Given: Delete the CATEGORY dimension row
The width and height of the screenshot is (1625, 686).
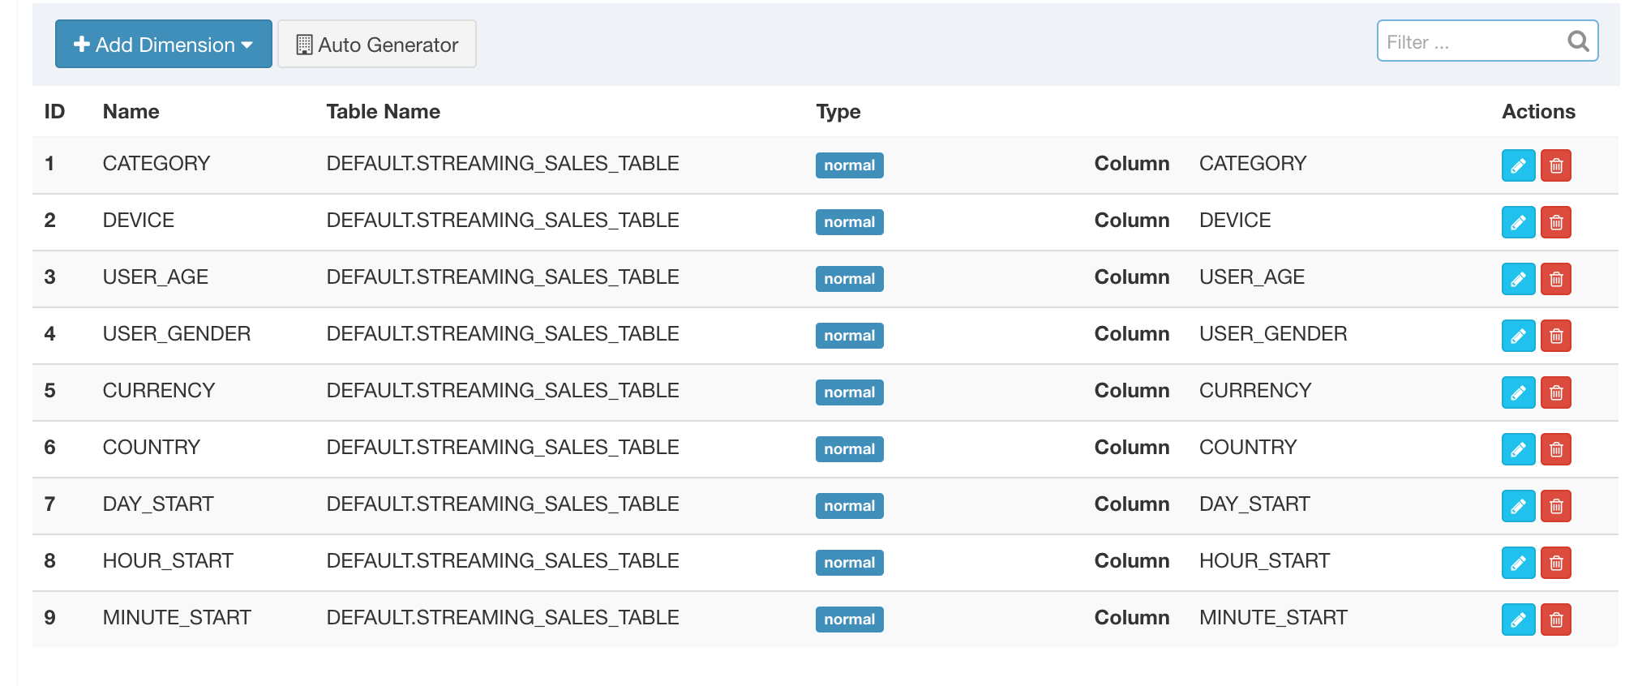Looking at the screenshot, I should (x=1555, y=165).
